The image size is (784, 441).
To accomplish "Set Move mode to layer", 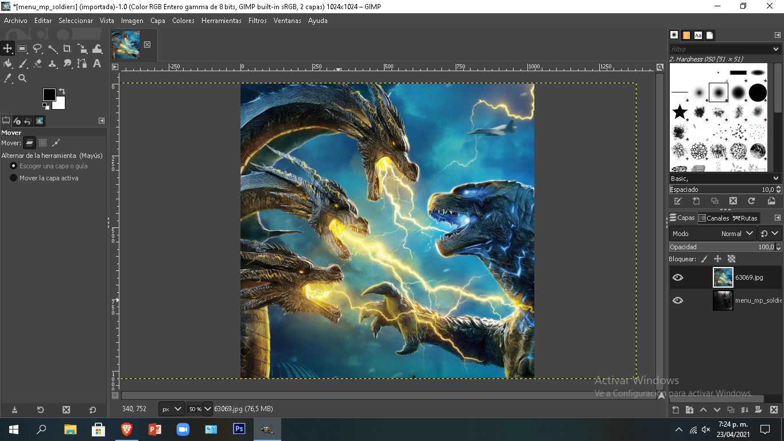I will pyautogui.click(x=29, y=142).
